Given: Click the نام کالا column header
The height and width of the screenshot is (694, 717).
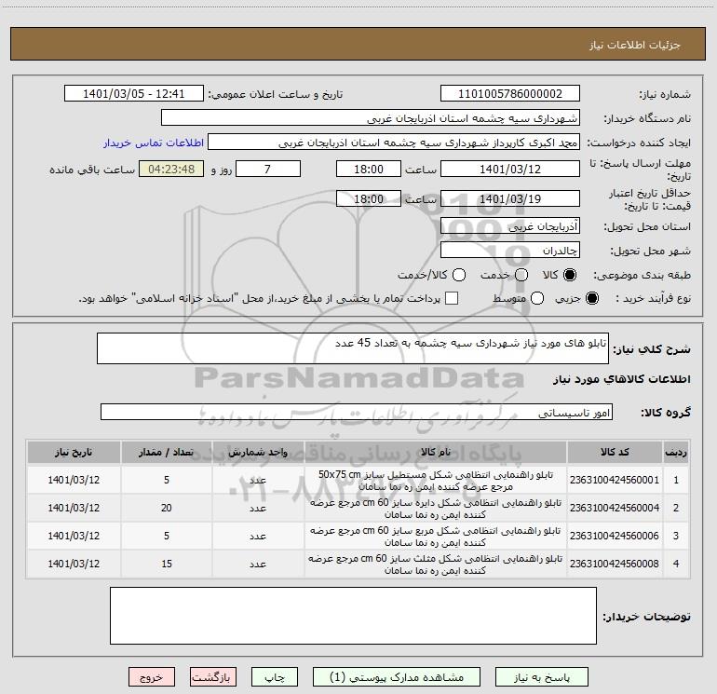Looking at the screenshot, I should click(436, 452).
